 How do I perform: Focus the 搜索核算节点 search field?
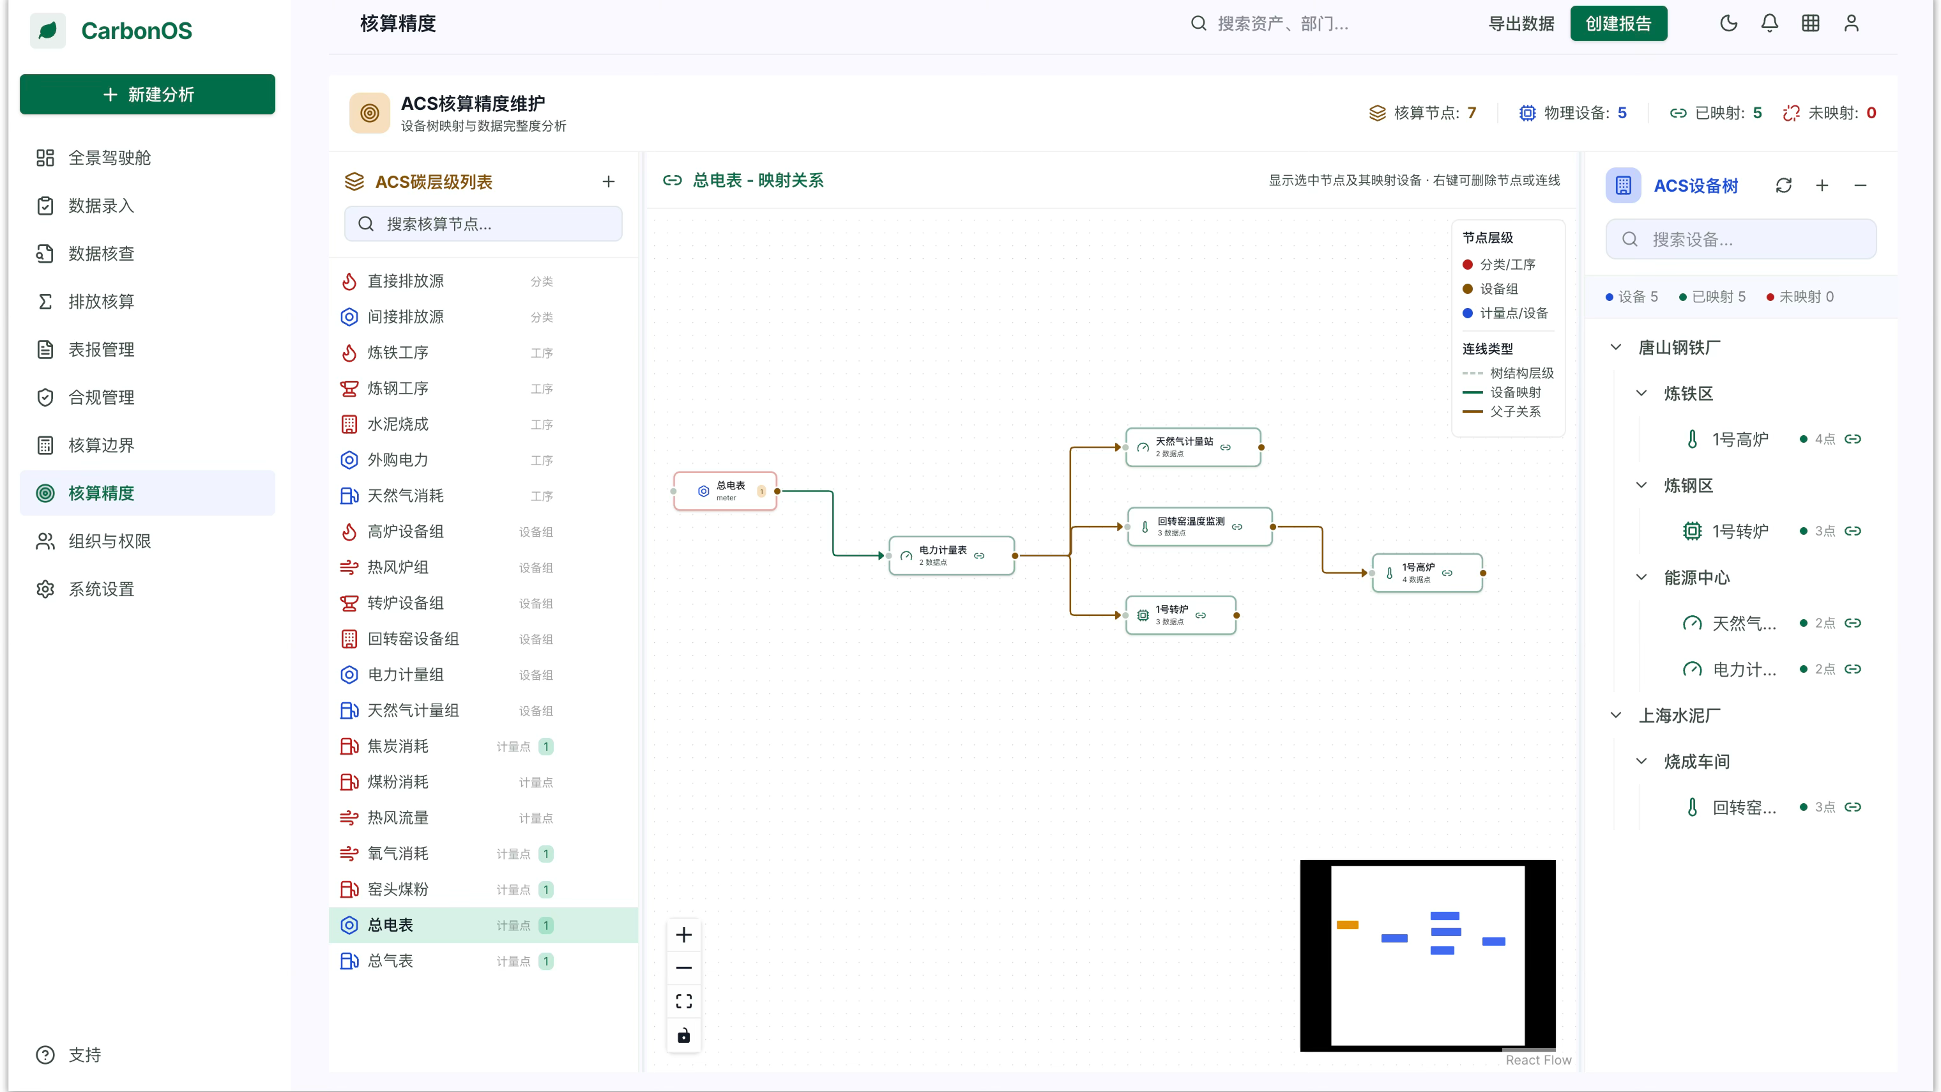[x=483, y=224]
